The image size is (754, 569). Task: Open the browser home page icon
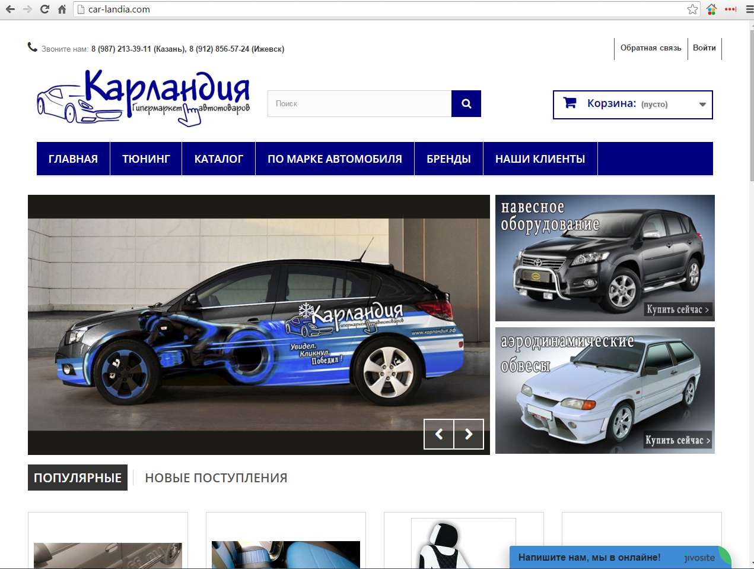tap(62, 9)
